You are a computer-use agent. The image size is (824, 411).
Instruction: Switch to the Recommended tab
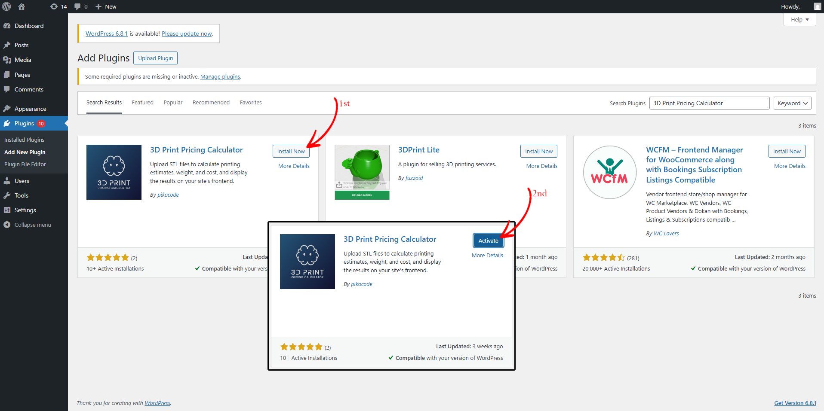[x=211, y=103]
